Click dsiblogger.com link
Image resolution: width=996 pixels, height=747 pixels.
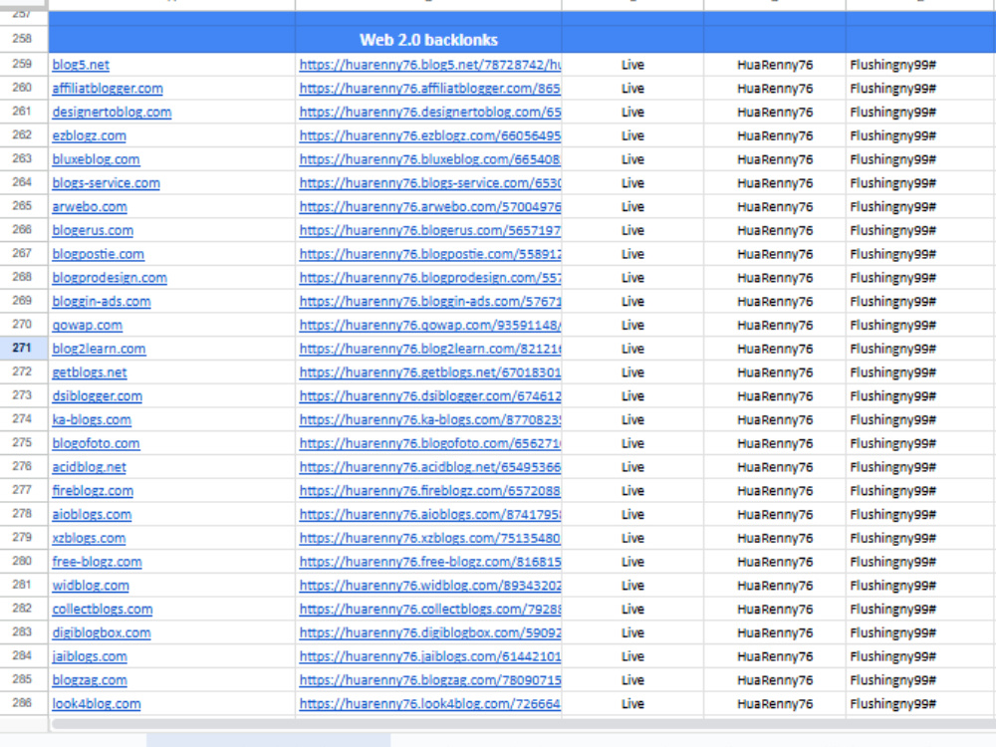[x=98, y=395]
